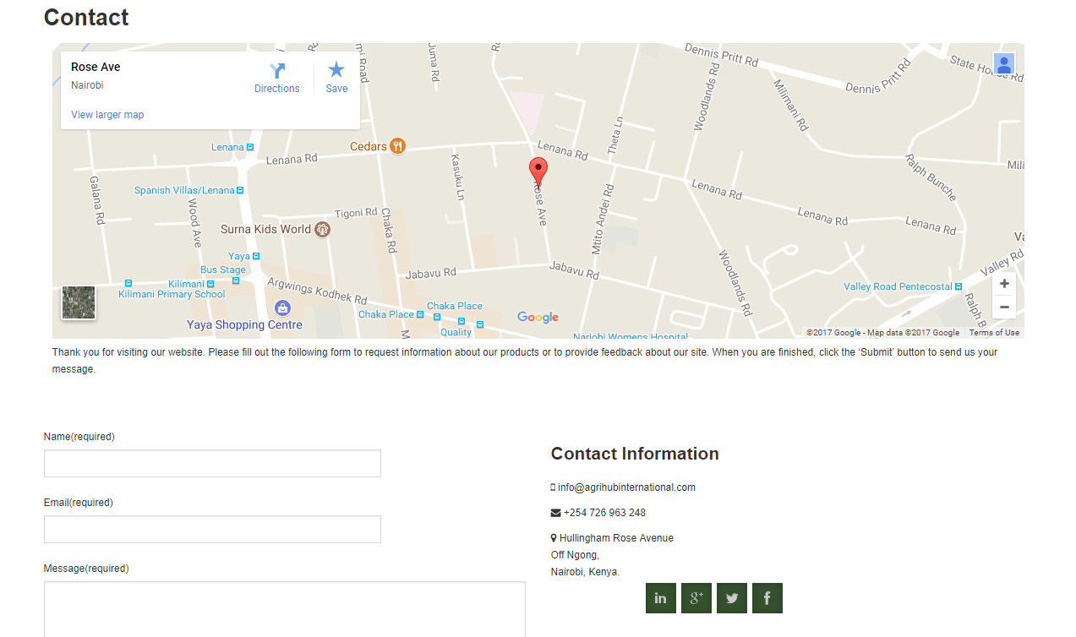Focus the Email input field
This screenshot has width=1076, height=637.
212,530
